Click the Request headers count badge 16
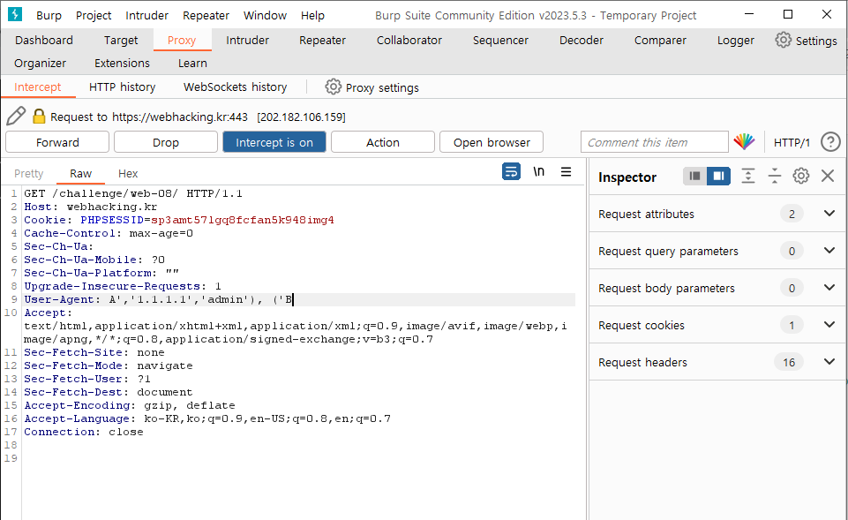The width and height of the screenshot is (848, 520). click(x=789, y=362)
